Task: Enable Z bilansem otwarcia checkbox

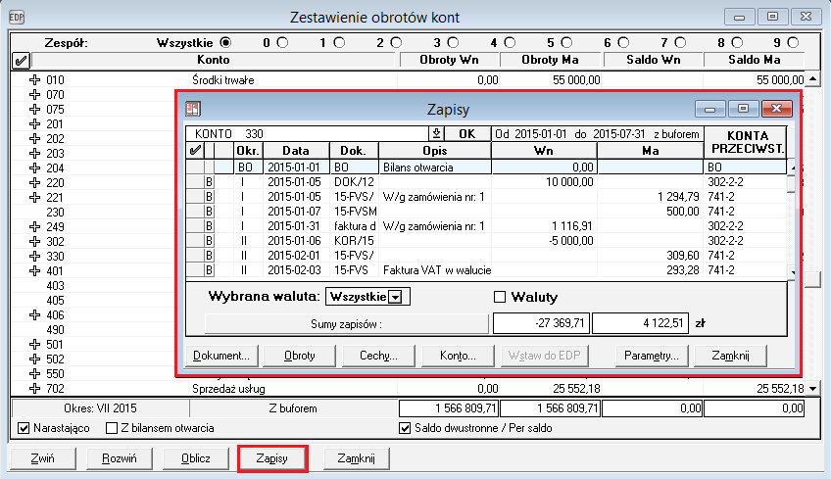Action: tap(112, 428)
